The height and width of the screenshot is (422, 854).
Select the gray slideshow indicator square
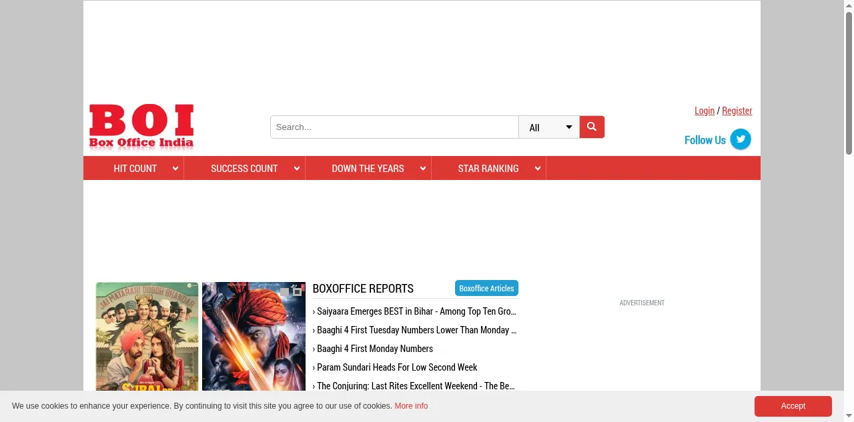pyautogui.click(x=285, y=292)
